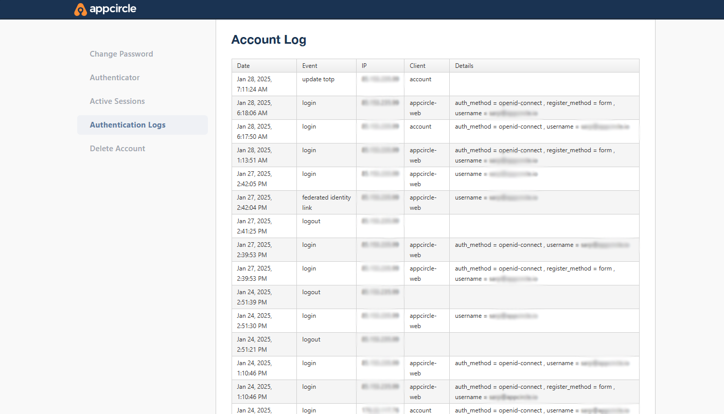Click 'account' client in 6:17:50 AM row
724x414 pixels.
pyautogui.click(x=420, y=127)
